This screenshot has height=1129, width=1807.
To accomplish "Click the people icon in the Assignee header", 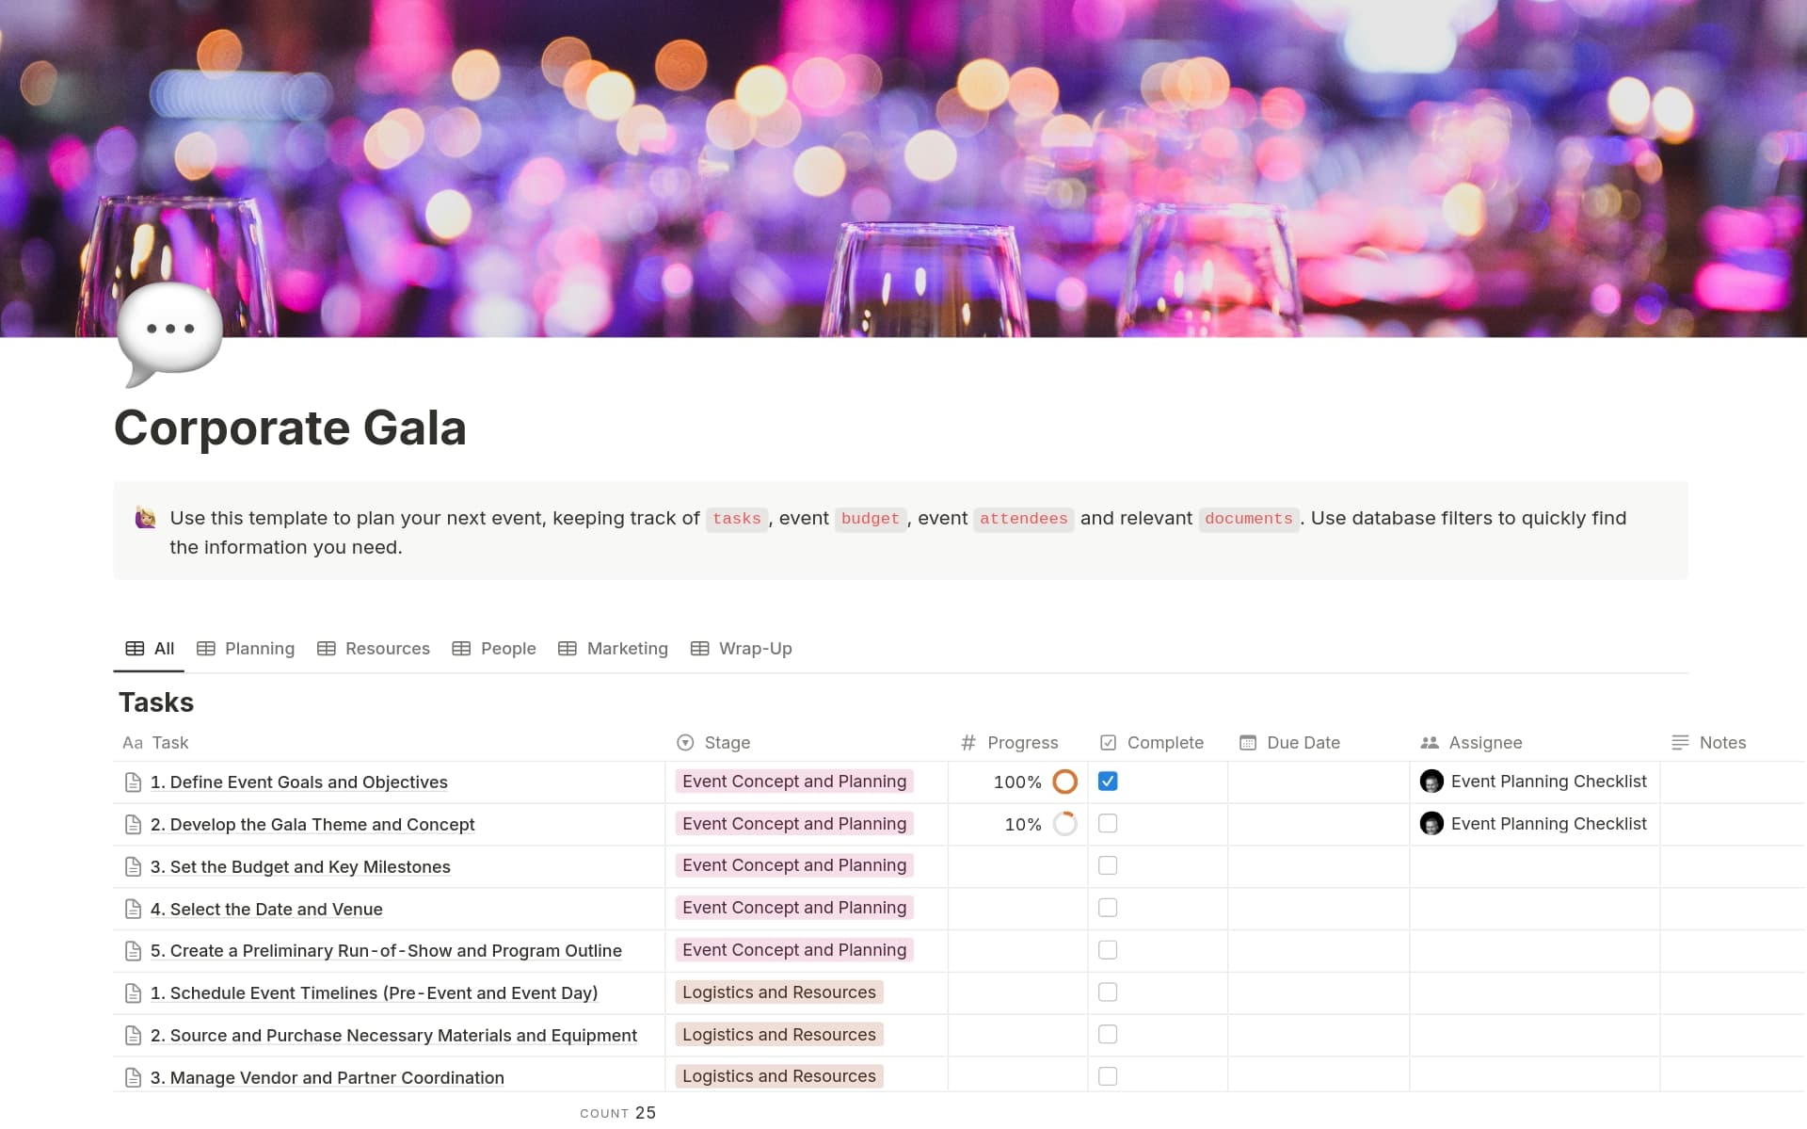I will pos(1429,743).
